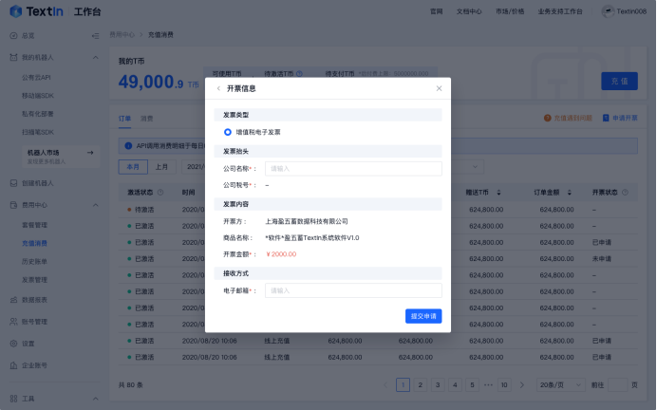Click the 申请开票 link
Screen dimensions: 657x410
[620, 118]
